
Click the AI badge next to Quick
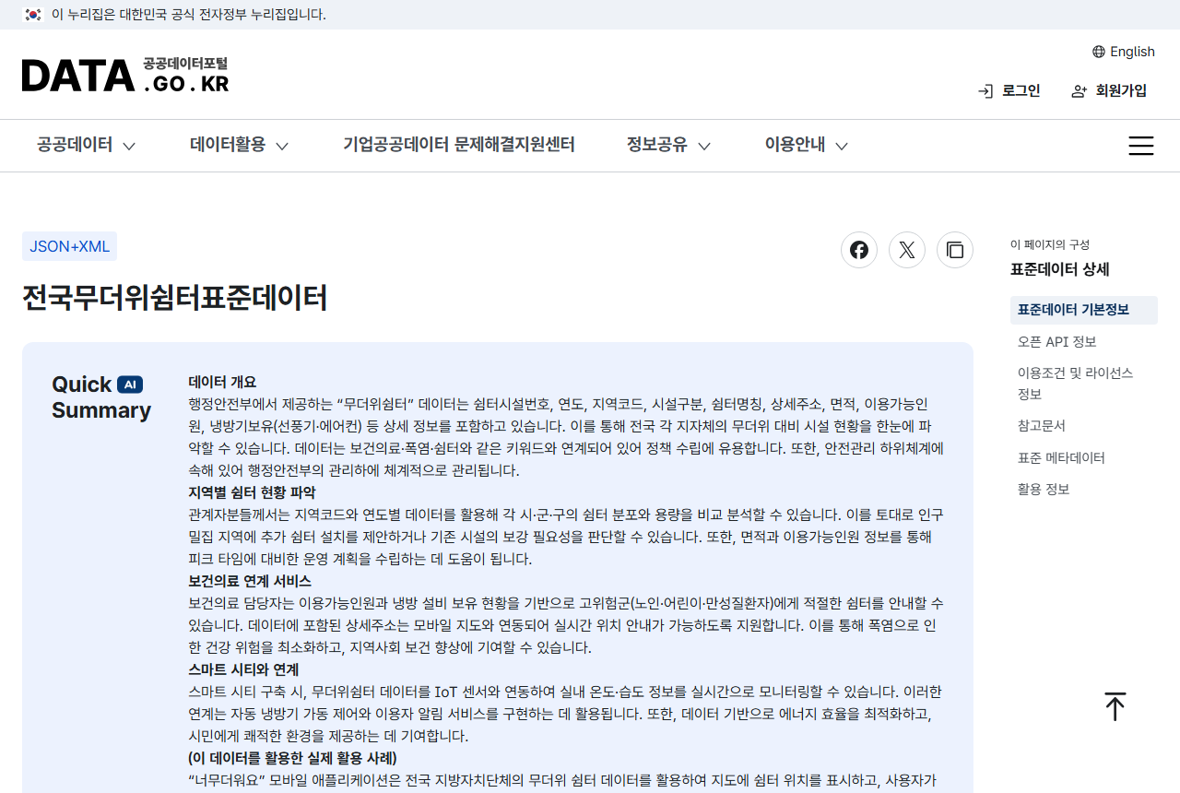pyautogui.click(x=130, y=385)
